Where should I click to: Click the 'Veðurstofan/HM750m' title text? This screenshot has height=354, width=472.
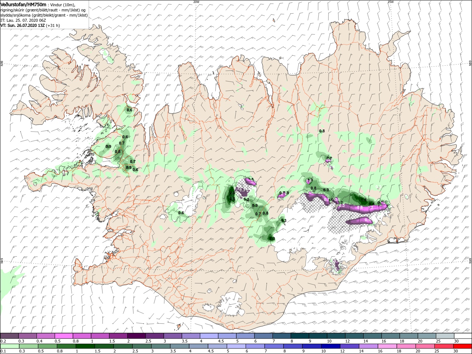point(23,4)
